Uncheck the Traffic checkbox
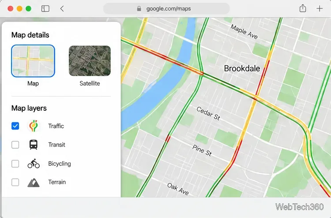 pos(15,126)
